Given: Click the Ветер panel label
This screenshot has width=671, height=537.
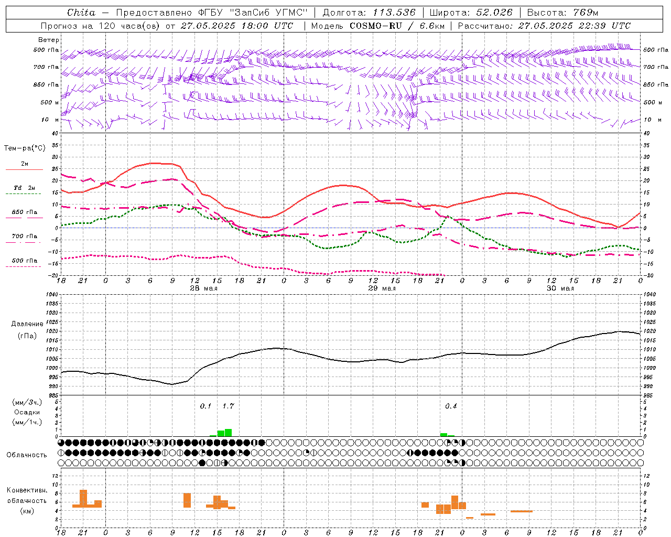Looking at the screenshot, I should coord(48,40).
